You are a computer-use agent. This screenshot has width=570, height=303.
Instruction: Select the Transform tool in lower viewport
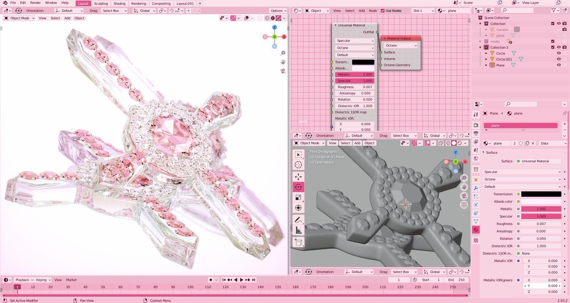(x=298, y=208)
